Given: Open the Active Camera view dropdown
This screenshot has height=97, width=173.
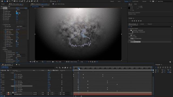Looking at the screenshot, I should click(74, 62).
